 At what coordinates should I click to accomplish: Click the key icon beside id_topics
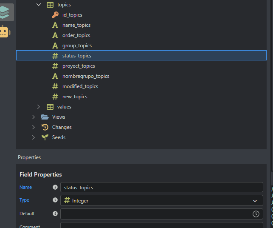(x=55, y=15)
